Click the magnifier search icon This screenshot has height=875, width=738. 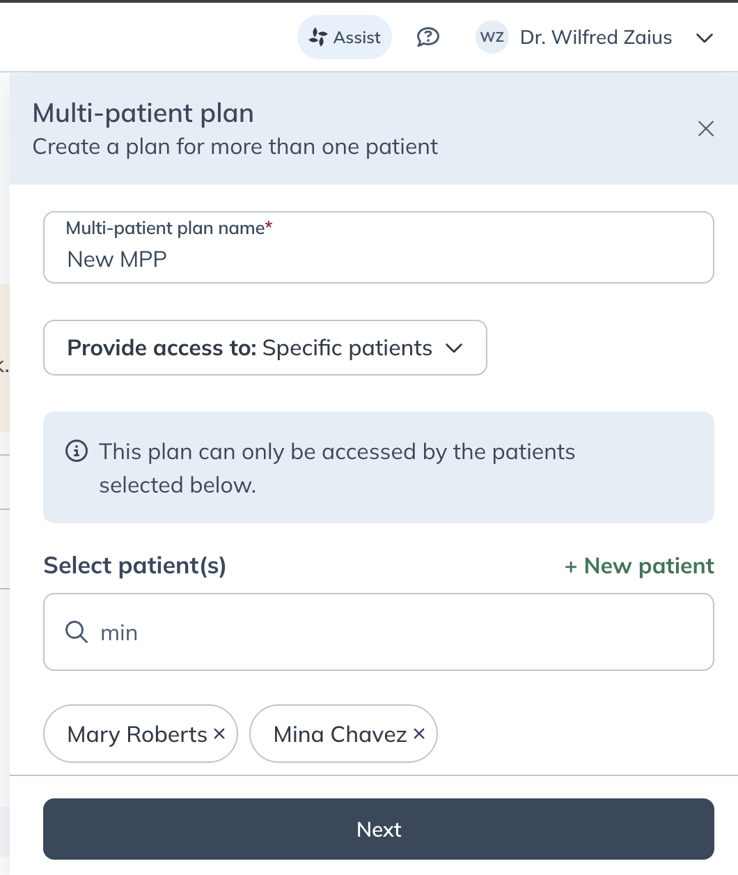(76, 632)
